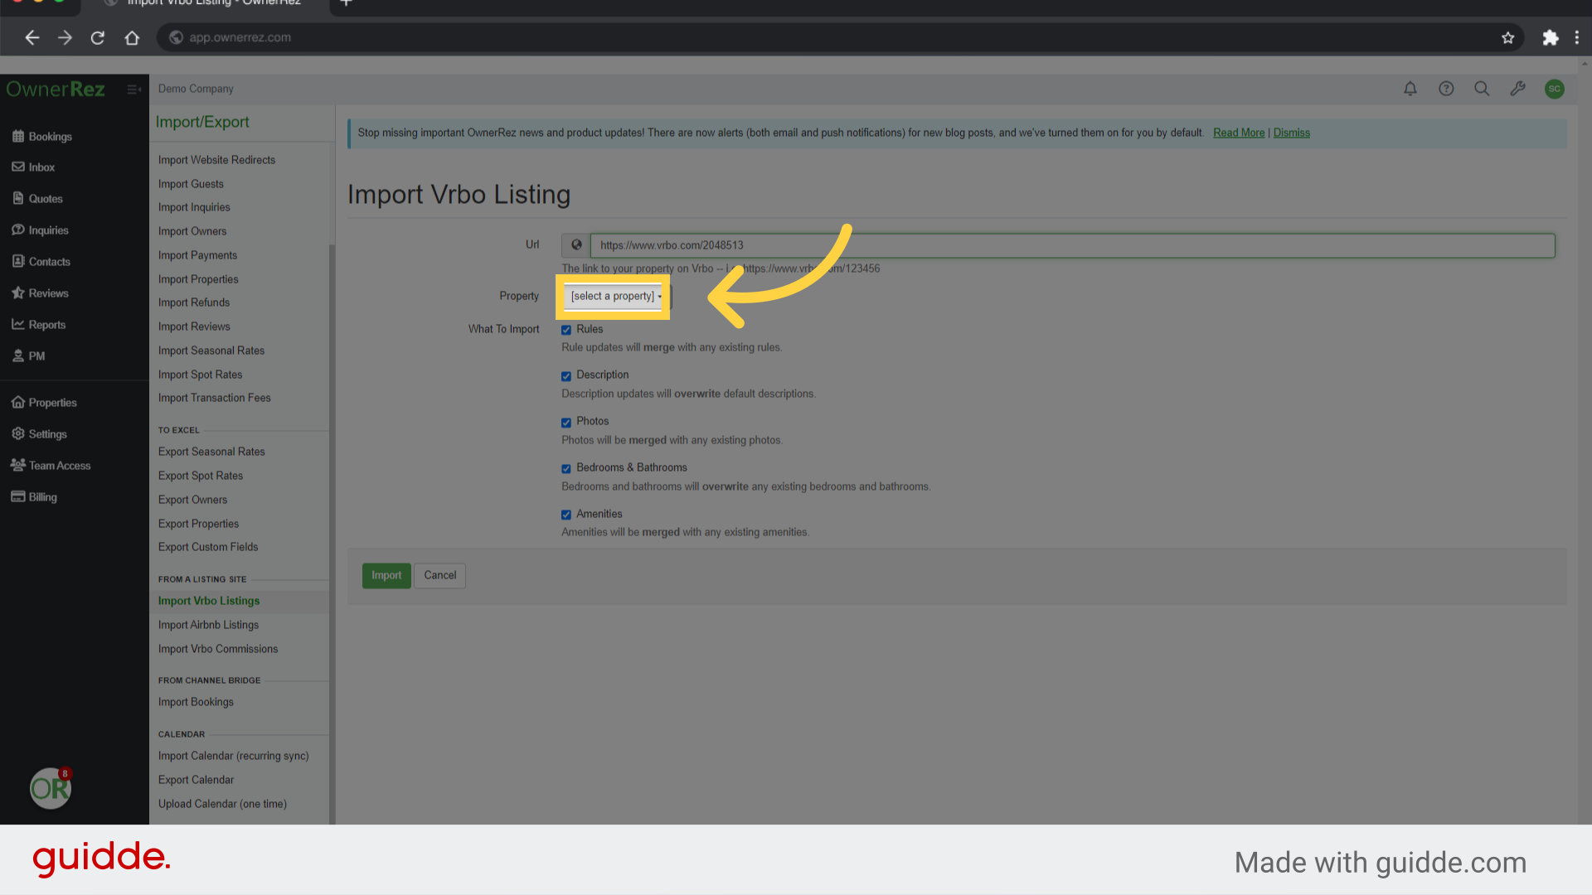Expand the collapse sidebar menu toggle

pos(133,89)
